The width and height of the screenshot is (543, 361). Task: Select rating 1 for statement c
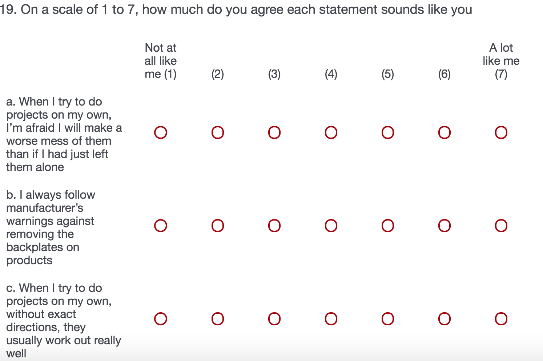pos(161,319)
